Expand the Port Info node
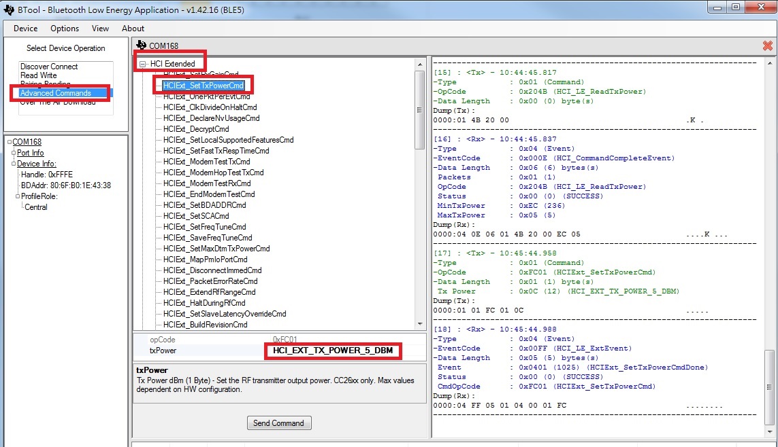The width and height of the screenshot is (778, 447). (14, 153)
